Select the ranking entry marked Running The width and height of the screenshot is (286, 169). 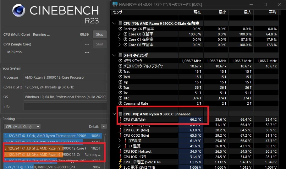[x=53, y=155]
